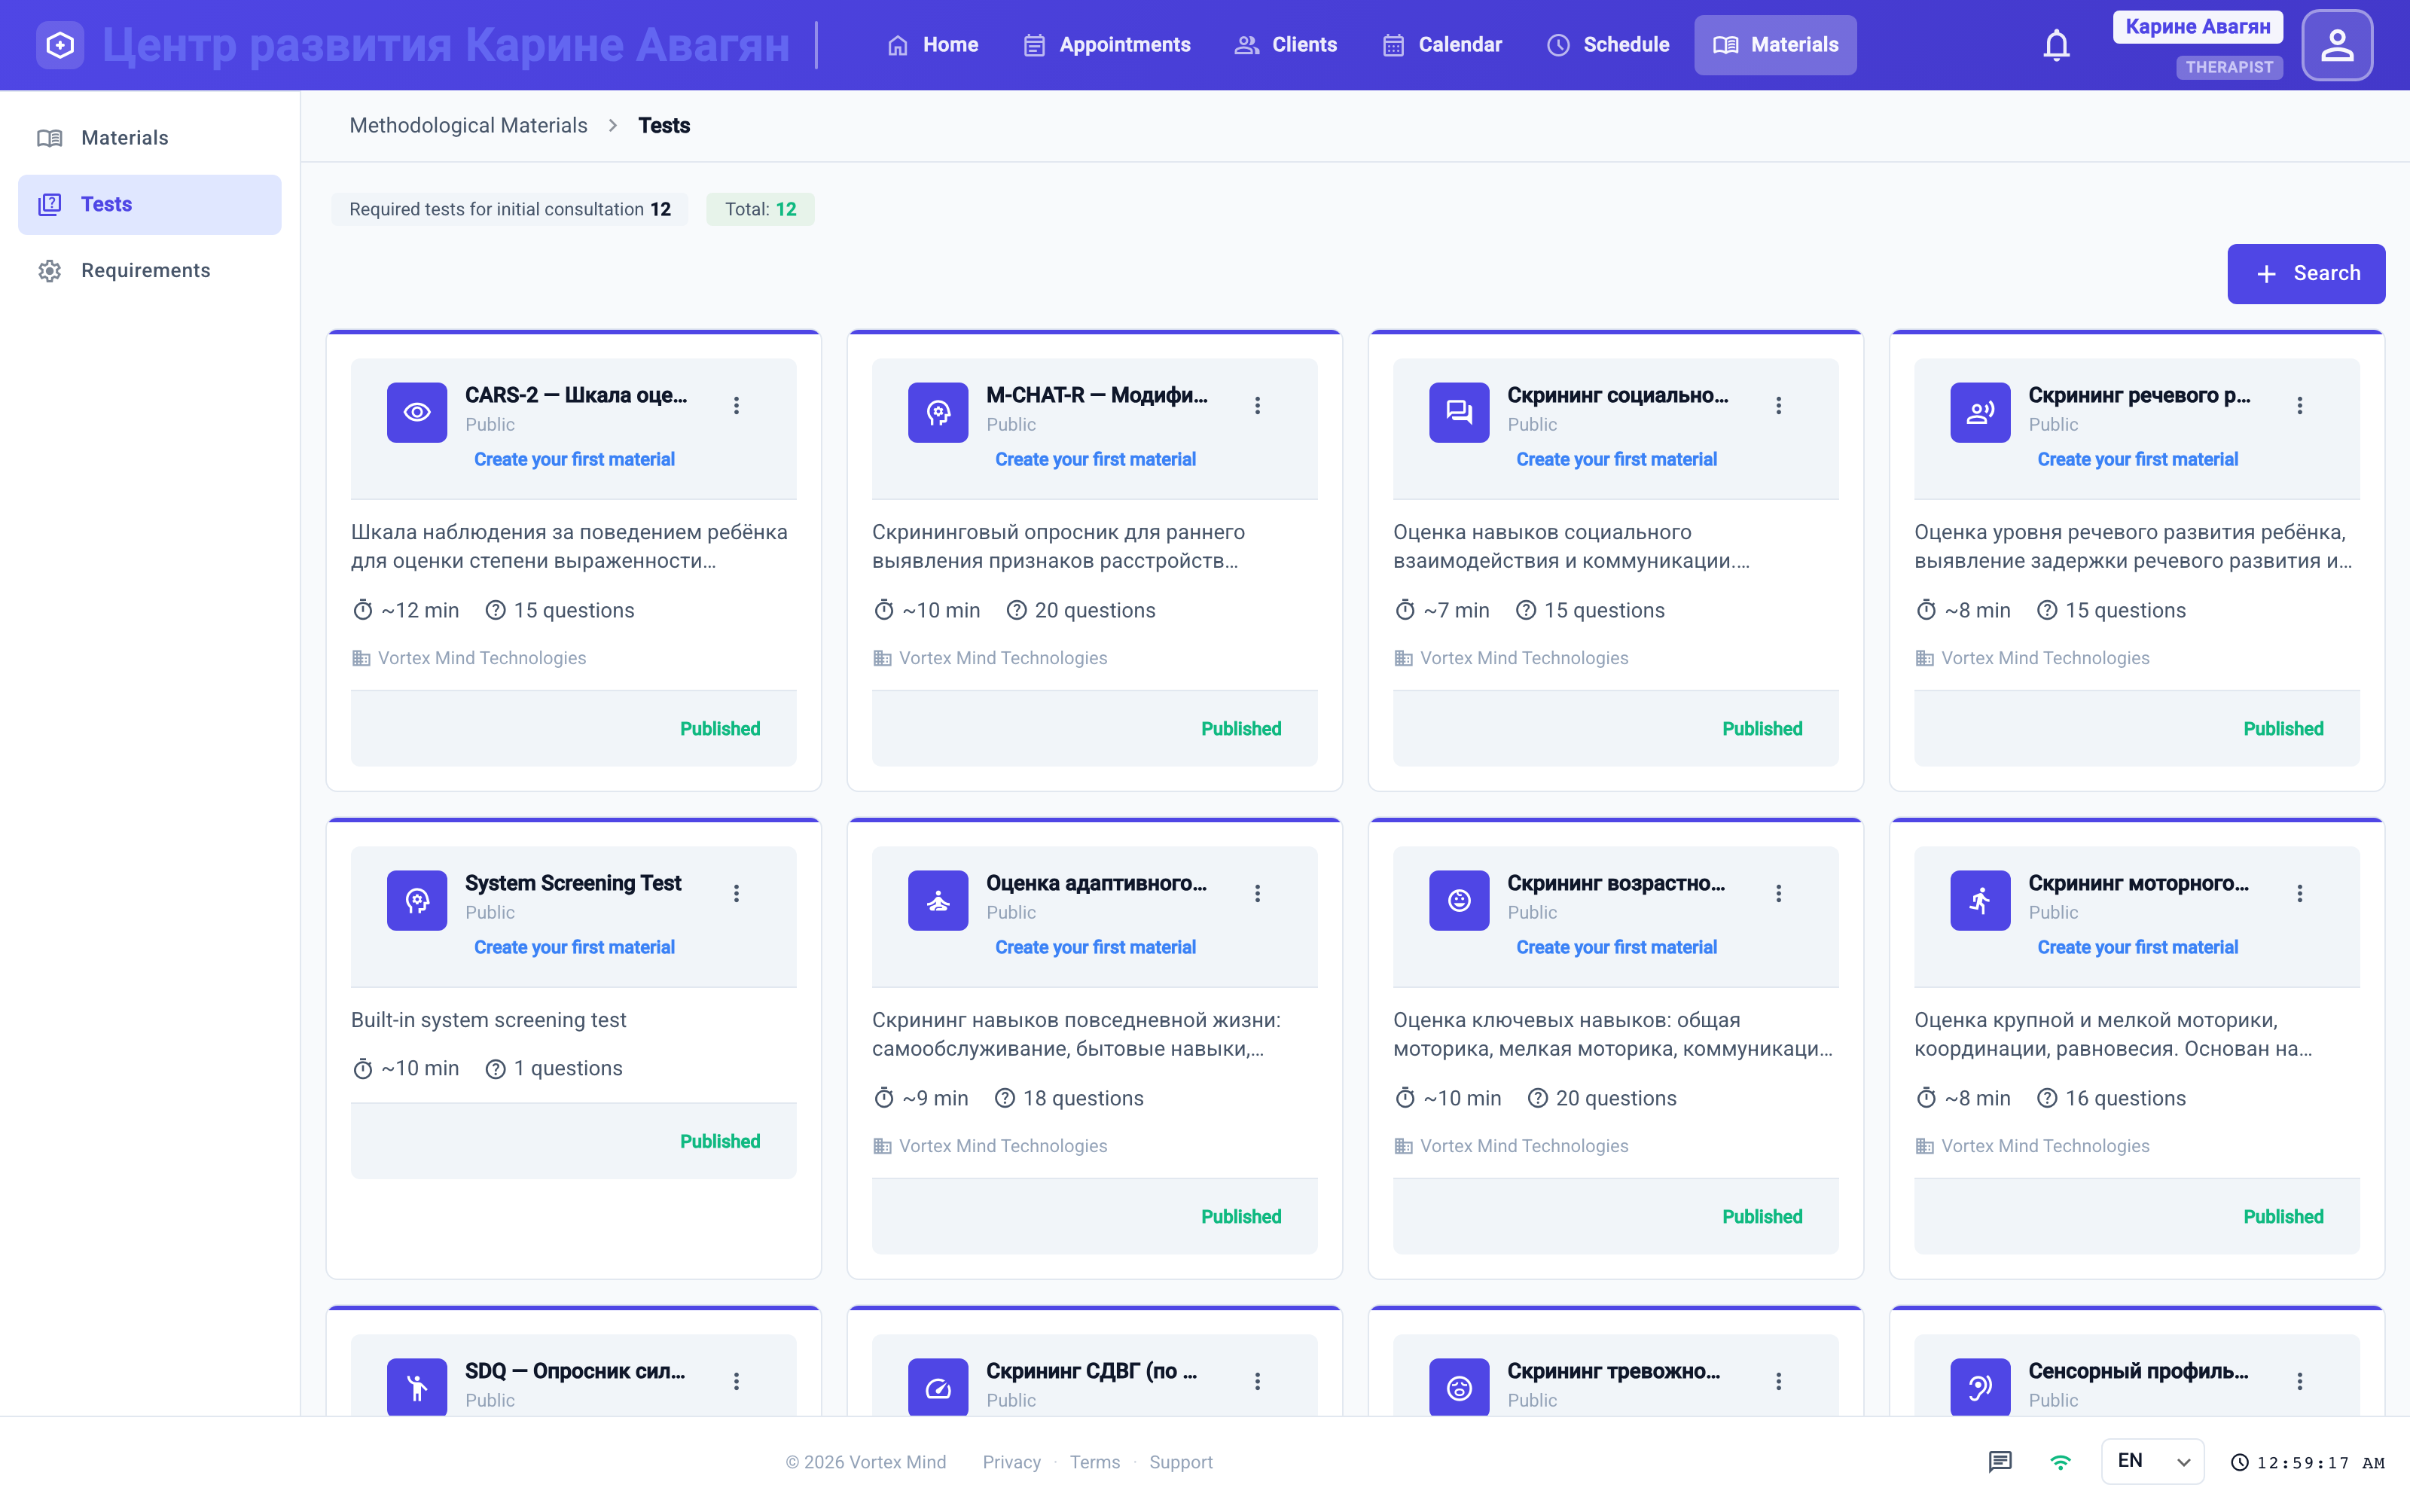Click the Оценка адаптивного test icon
Screen dimensions: 2410x1506
(x=937, y=901)
